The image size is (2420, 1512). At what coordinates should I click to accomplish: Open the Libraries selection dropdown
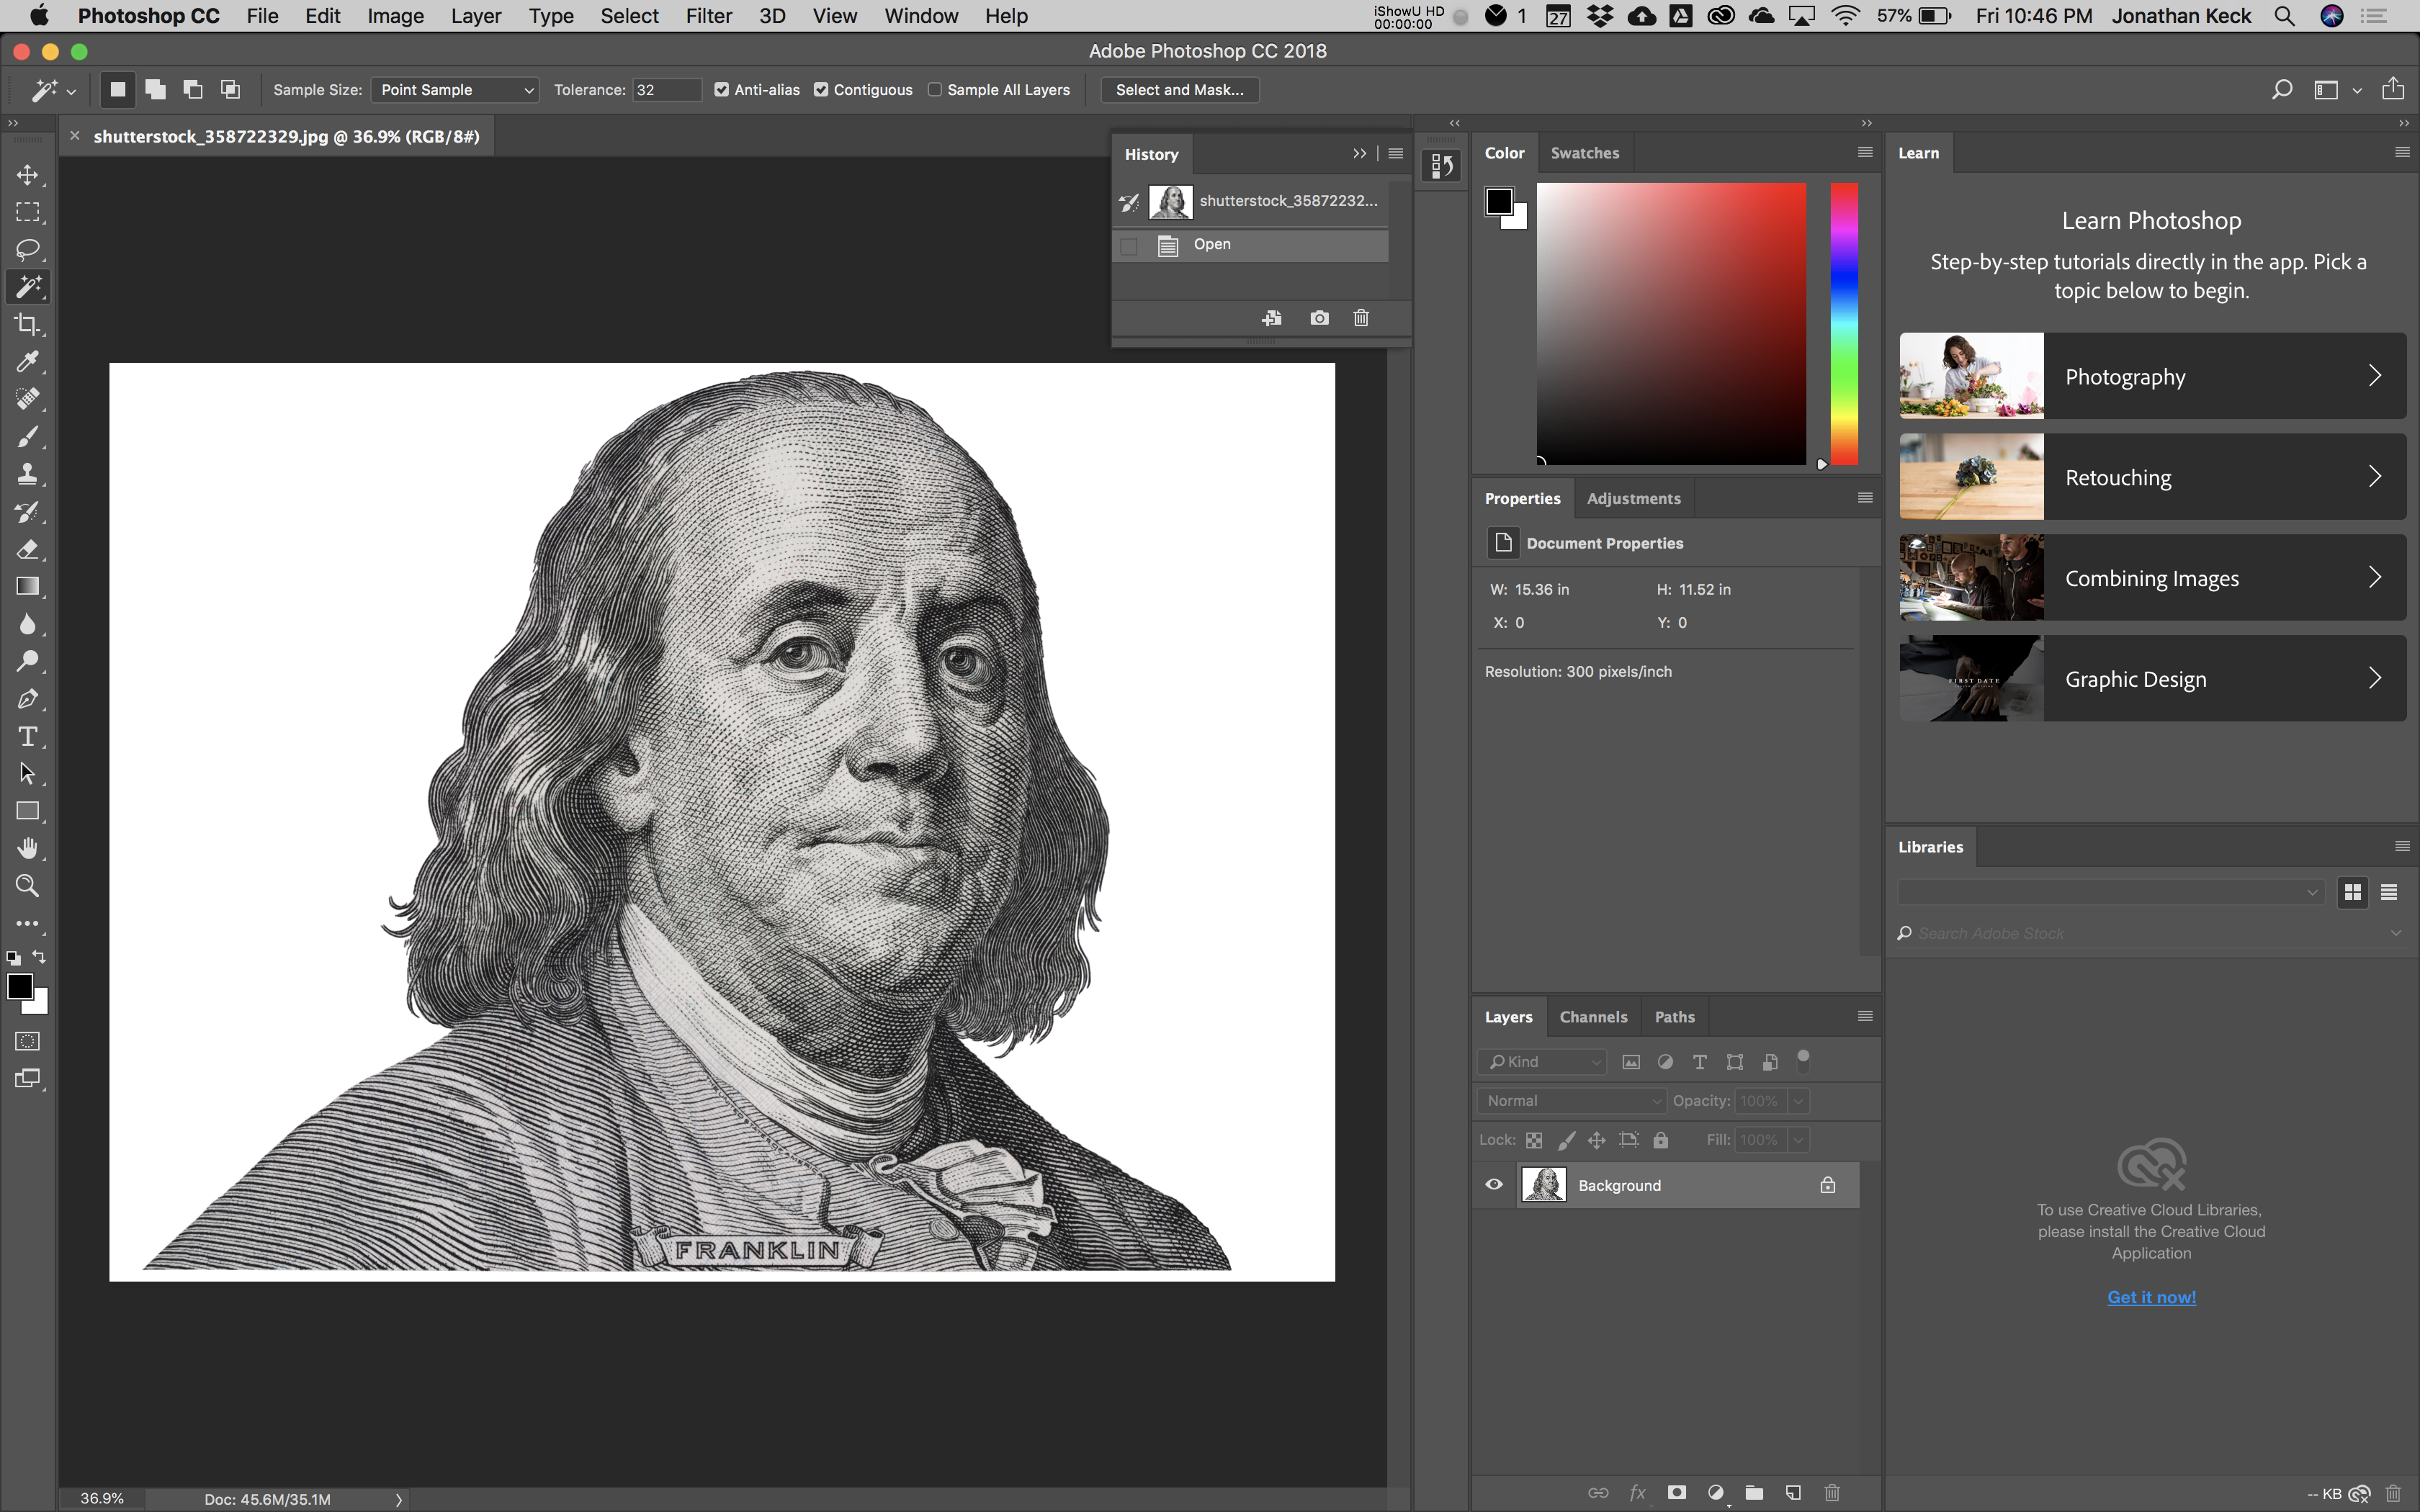coord(2110,892)
